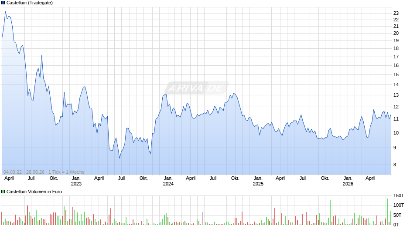The height and width of the screenshot is (229, 410).
Task: Click price axis value 20
Action: pyautogui.click(x=396, y=33)
